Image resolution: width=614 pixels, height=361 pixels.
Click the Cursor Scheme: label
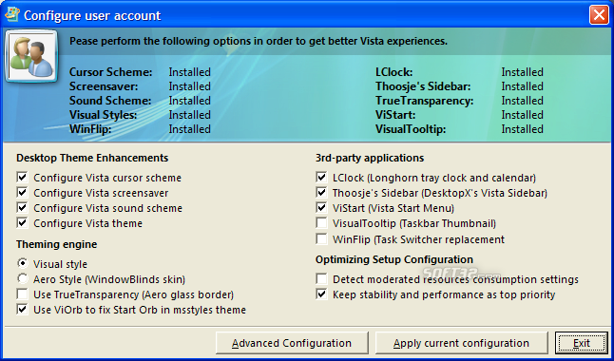tap(111, 72)
